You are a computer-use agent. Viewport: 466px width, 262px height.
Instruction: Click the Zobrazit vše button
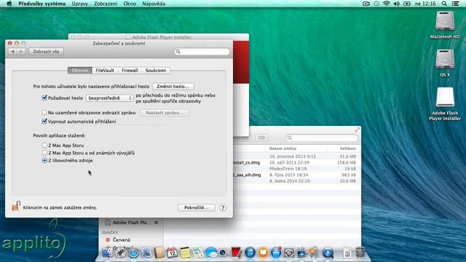tap(46, 52)
